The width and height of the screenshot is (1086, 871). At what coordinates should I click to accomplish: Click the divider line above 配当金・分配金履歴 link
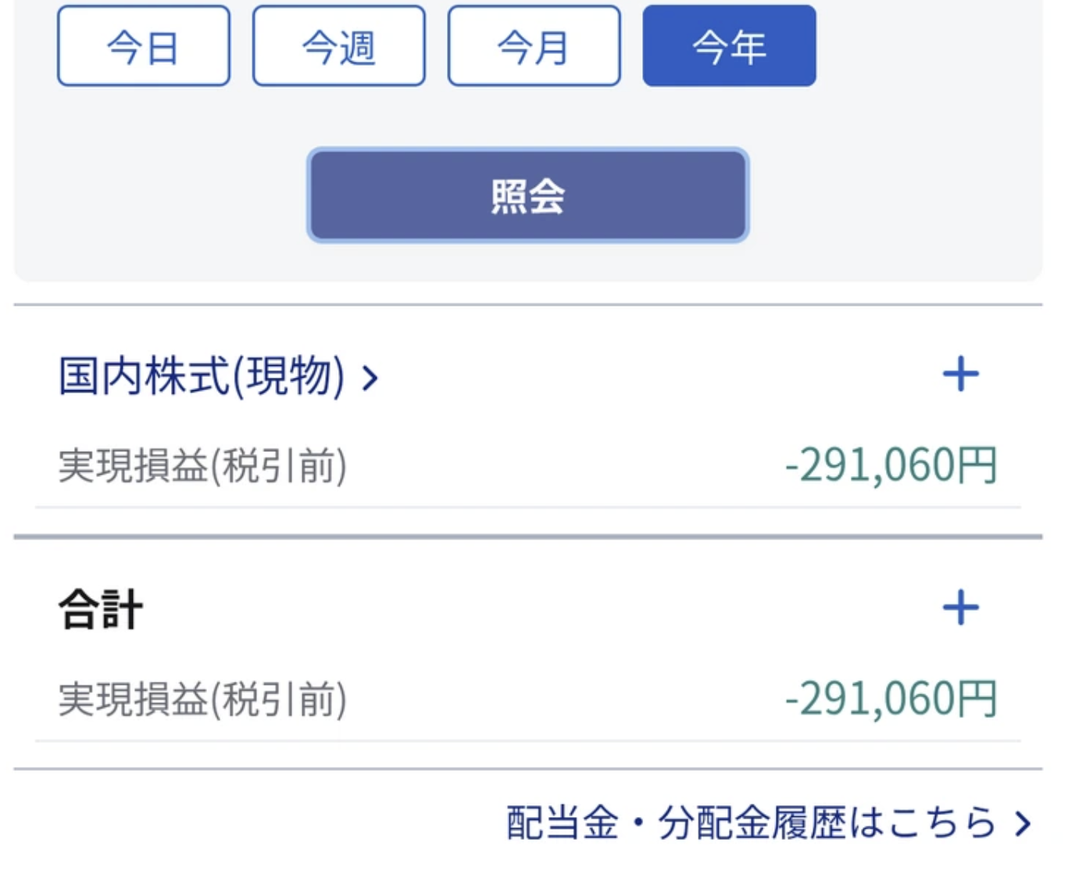click(528, 769)
